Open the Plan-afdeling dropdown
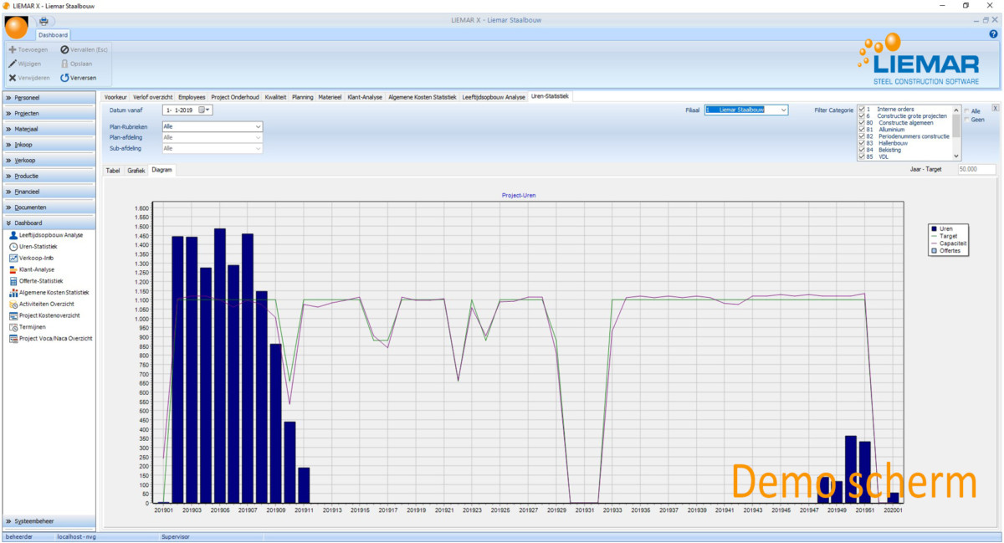This screenshot has height=543, width=1004. (x=259, y=137)
